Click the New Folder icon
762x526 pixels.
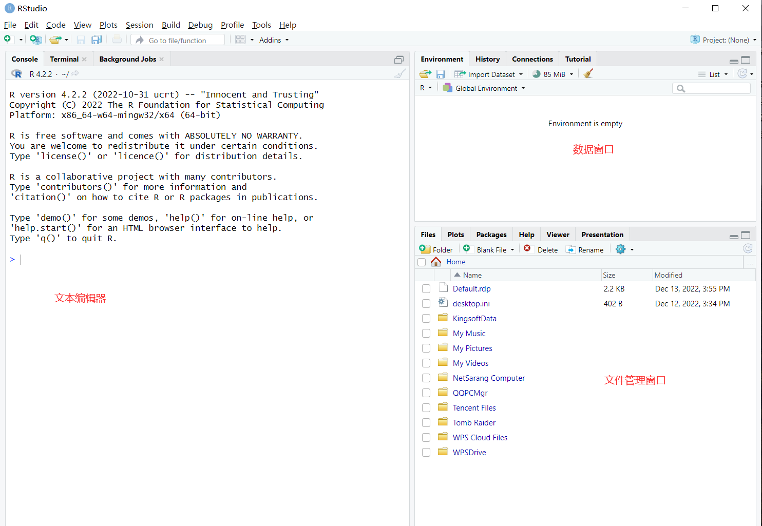pos(425,249)
